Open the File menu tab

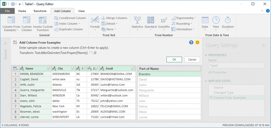coord(7,11)
